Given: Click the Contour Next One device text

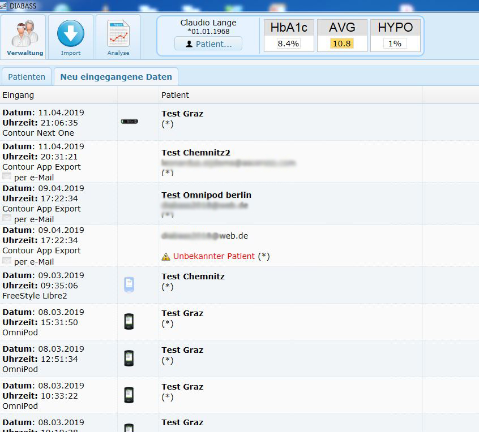Looking at the screenshot, I should 38,133.
